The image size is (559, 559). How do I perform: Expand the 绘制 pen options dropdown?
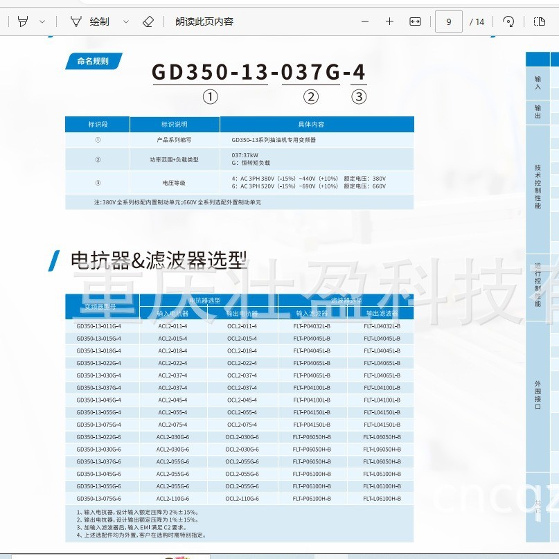click(x=125, y=21)
